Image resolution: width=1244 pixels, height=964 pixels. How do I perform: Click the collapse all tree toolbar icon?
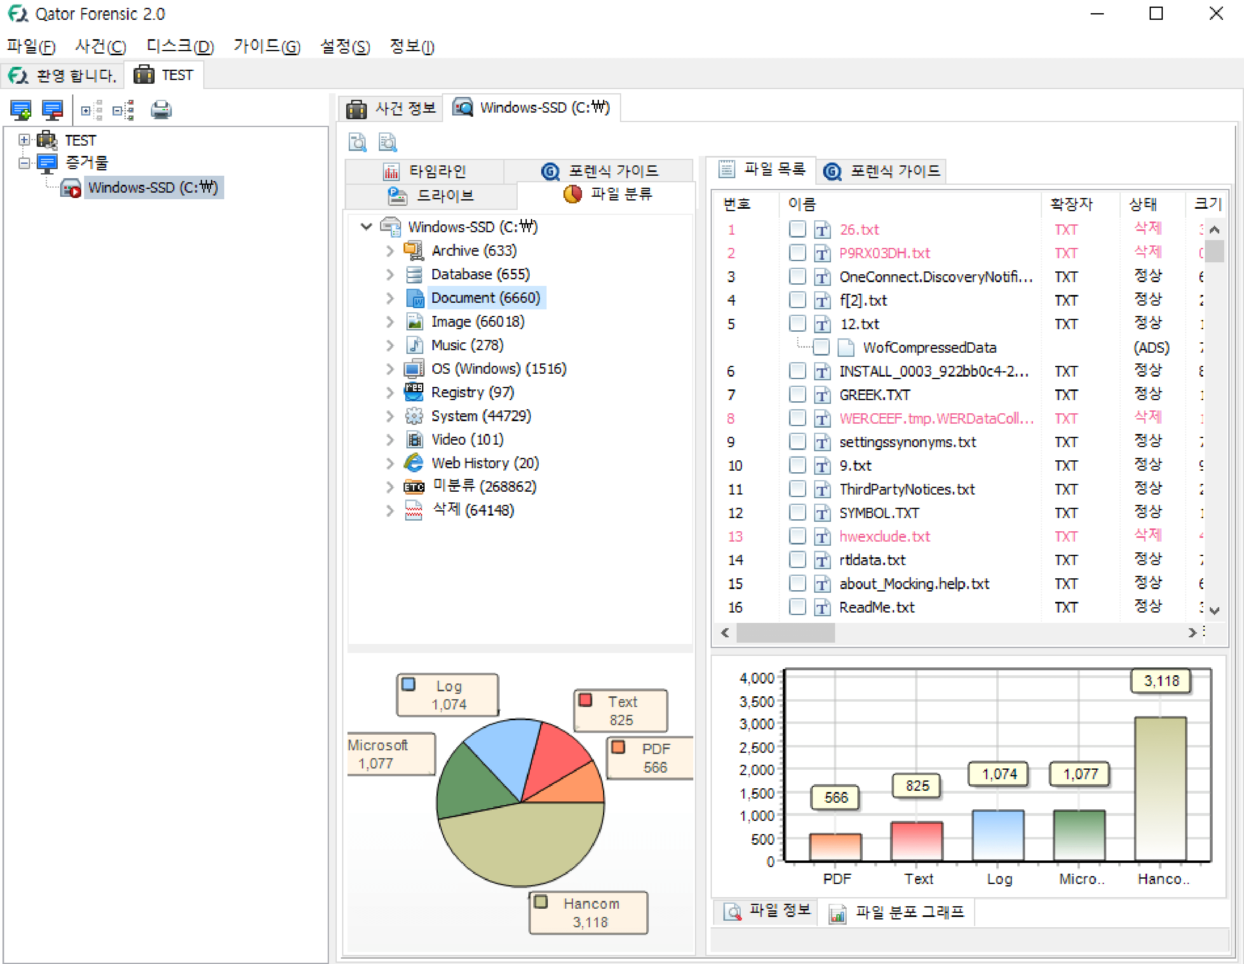pos(123,110)
